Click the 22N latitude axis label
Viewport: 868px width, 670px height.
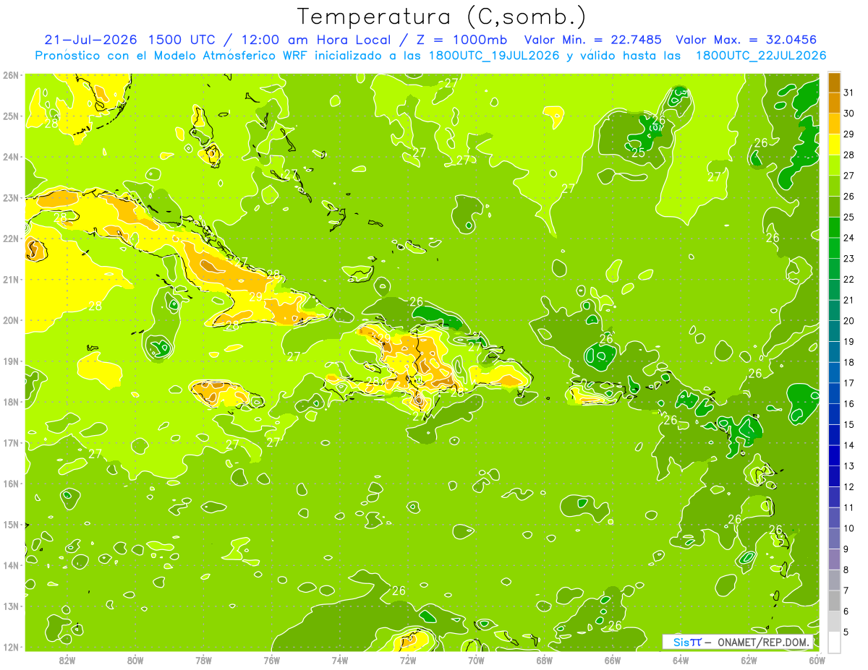11,239
